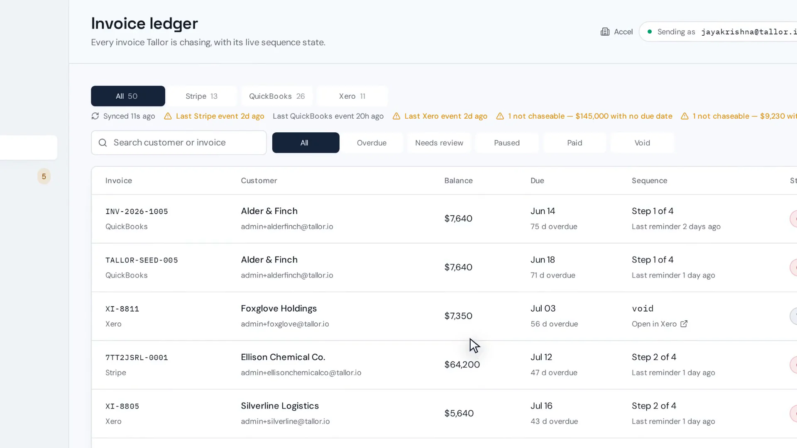This screenshot has height=448, width=797.
Task: Click the Step 2 of 4 for Ellison Chemical
Action: click(654, 357)
